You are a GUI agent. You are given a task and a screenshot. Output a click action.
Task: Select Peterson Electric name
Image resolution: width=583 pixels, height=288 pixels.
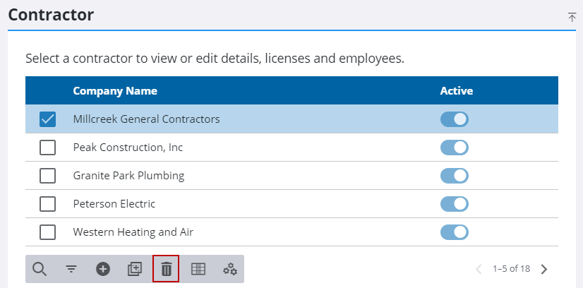114,204
